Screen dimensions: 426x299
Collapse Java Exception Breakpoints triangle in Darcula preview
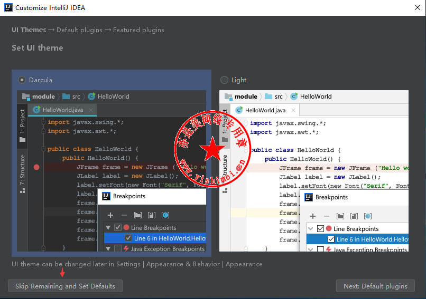[x=108, y=248]
